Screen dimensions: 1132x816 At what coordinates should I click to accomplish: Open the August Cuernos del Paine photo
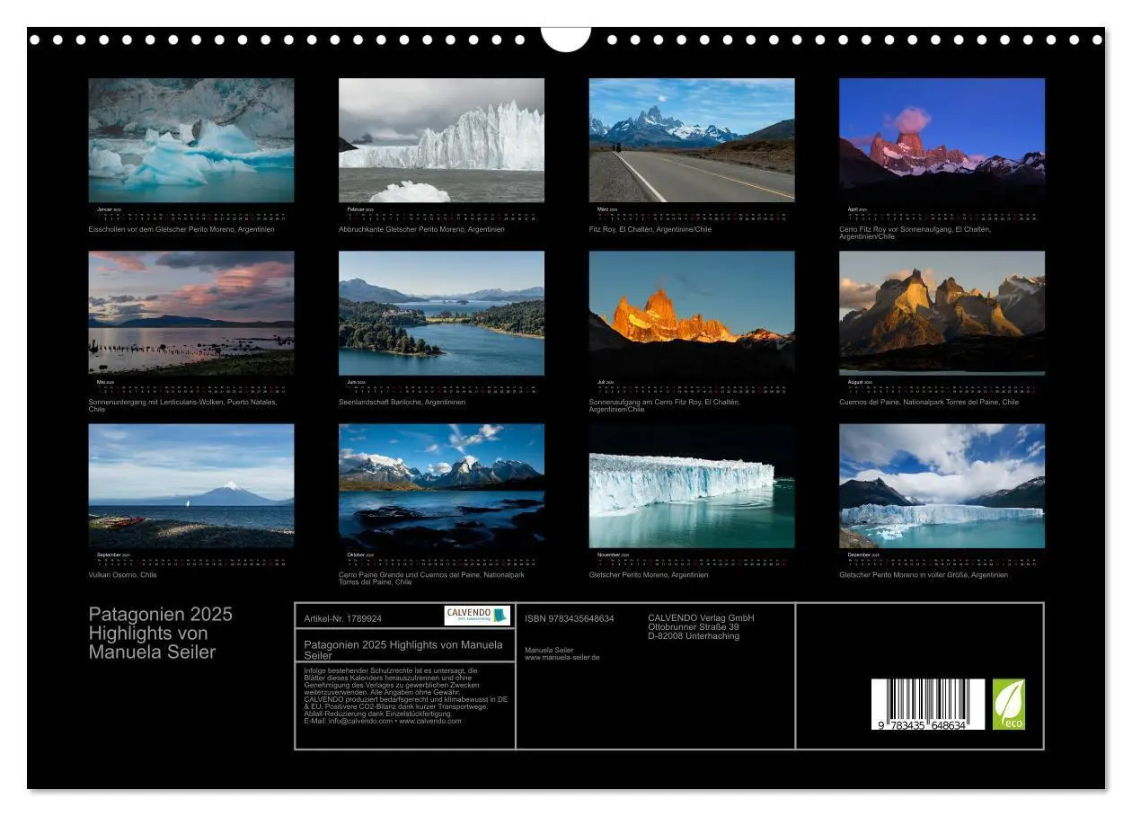click(942, 313)
